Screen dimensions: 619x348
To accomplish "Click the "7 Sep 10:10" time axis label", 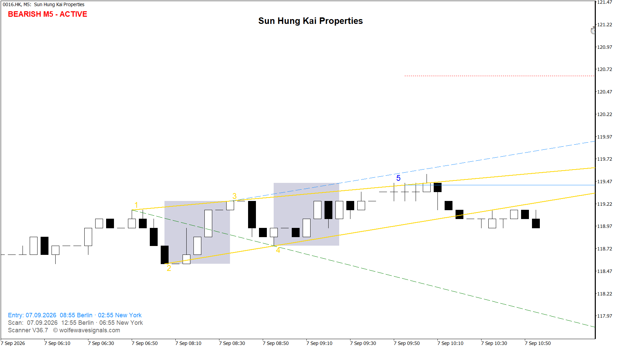I will coord(450,343).
